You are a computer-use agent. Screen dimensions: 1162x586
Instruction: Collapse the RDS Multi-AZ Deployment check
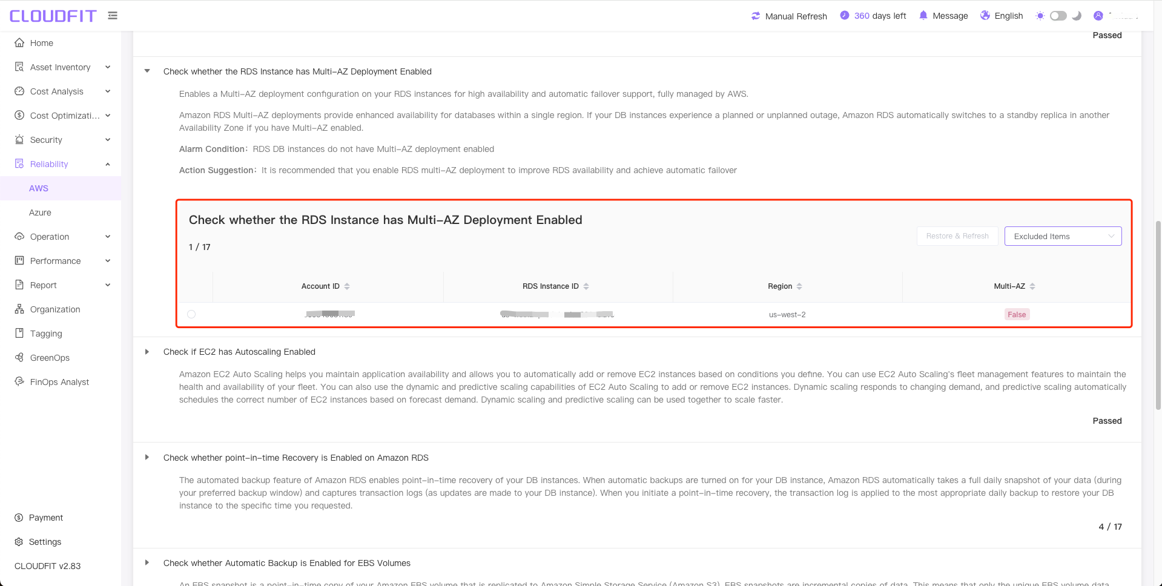pos(147,71)
